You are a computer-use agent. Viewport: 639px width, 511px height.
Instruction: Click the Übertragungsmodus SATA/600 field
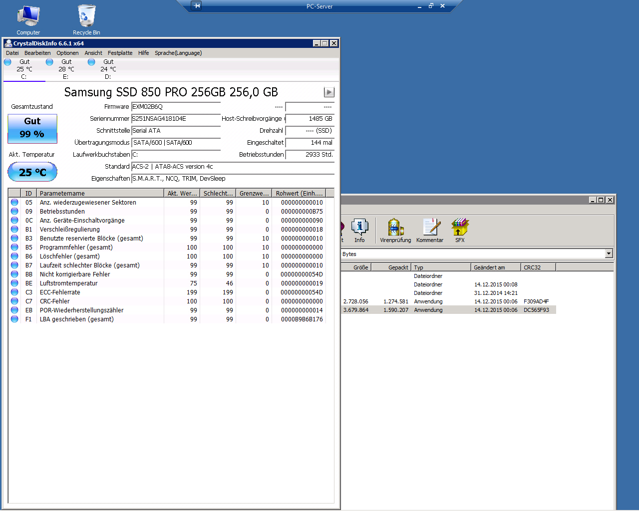[176, 143]
